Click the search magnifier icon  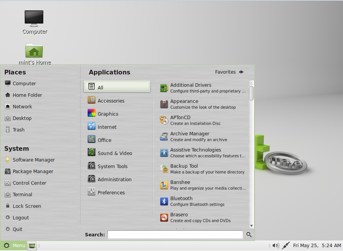pos(249,235)
